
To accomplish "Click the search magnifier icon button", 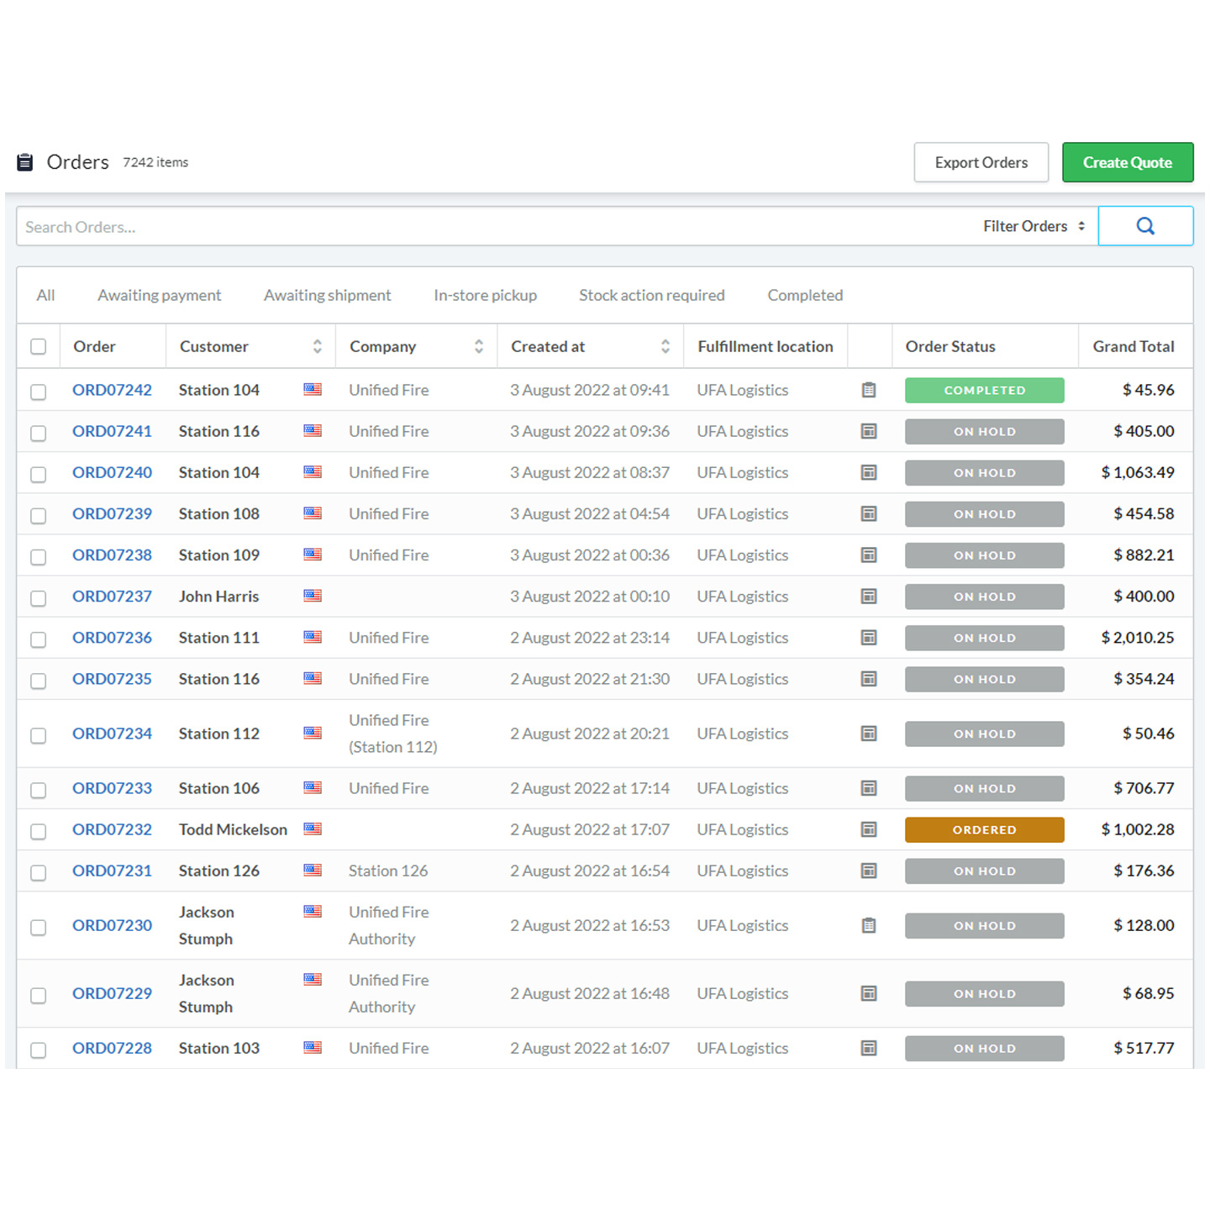I will [x=1144, y=226].
